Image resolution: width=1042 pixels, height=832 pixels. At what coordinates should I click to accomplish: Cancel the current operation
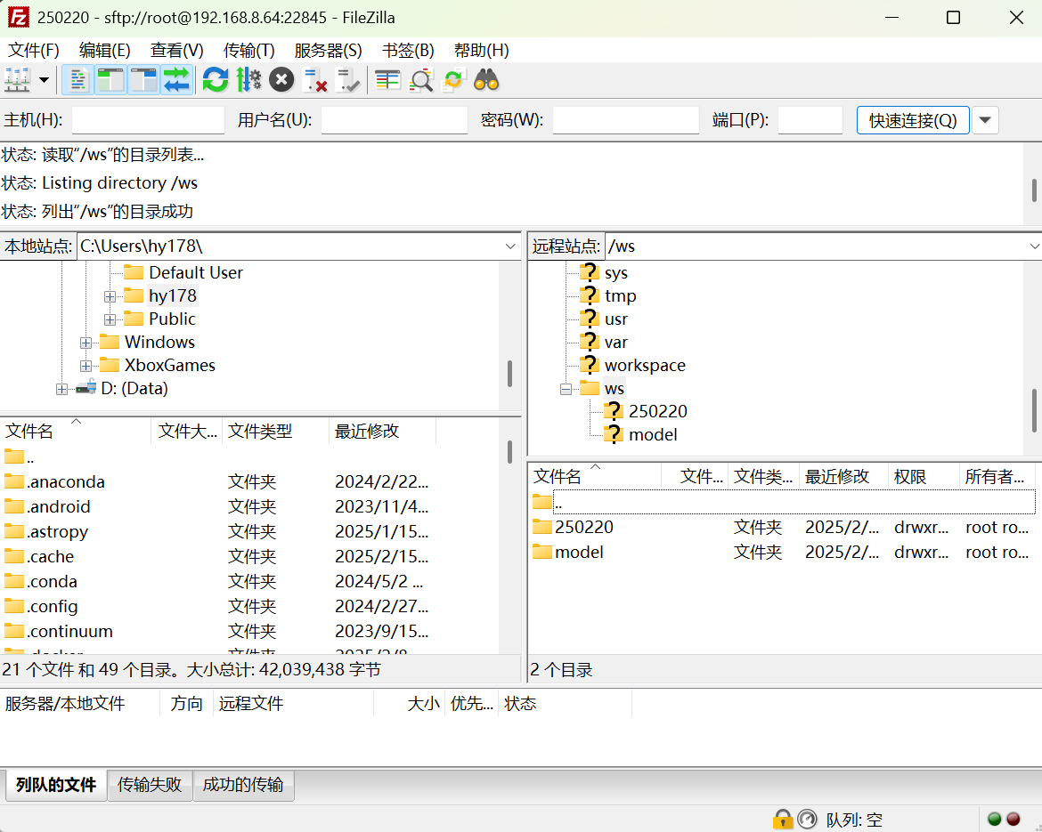pos(281,80)
